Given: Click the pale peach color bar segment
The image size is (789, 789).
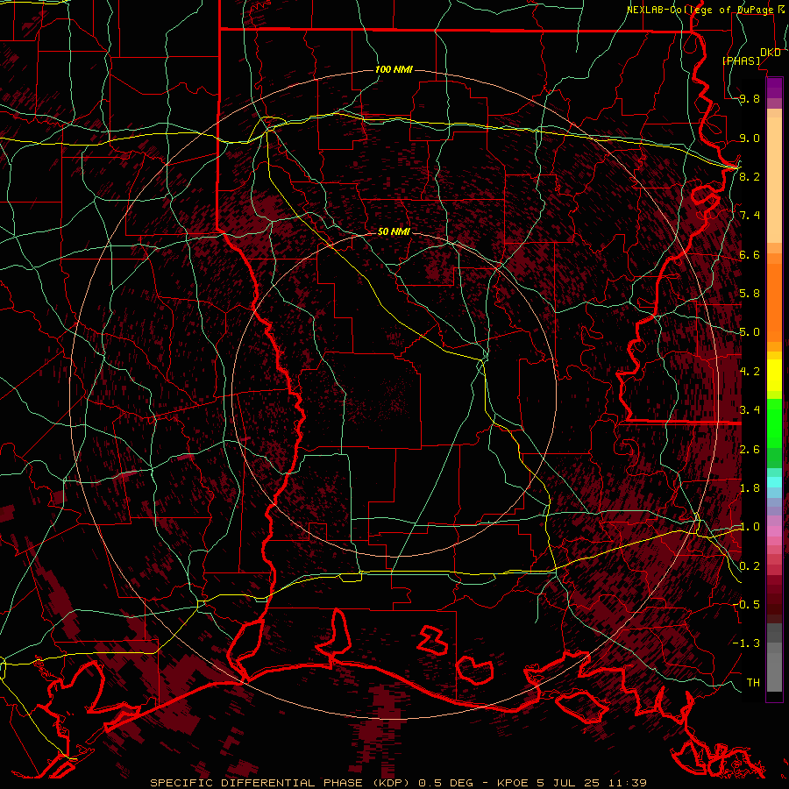Looking at the screenshot, I should [x=774, y=180].
